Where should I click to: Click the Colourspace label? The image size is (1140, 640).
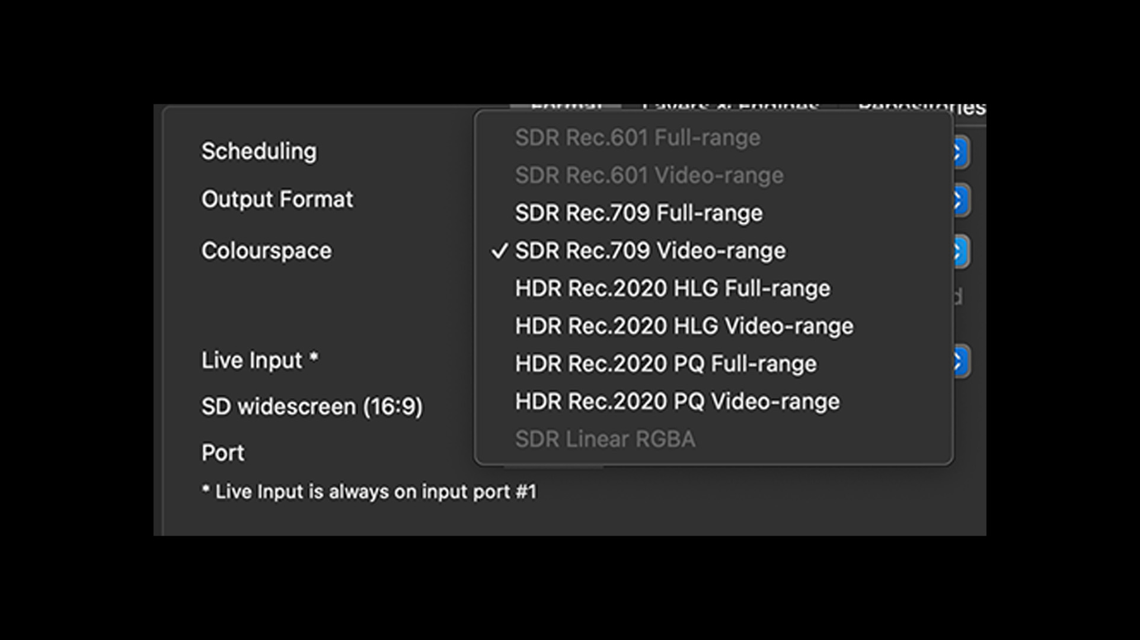point(266,251)
